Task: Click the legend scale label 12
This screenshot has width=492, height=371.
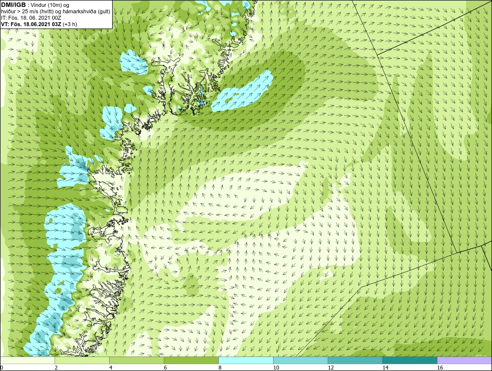Action: pos(331,368)
